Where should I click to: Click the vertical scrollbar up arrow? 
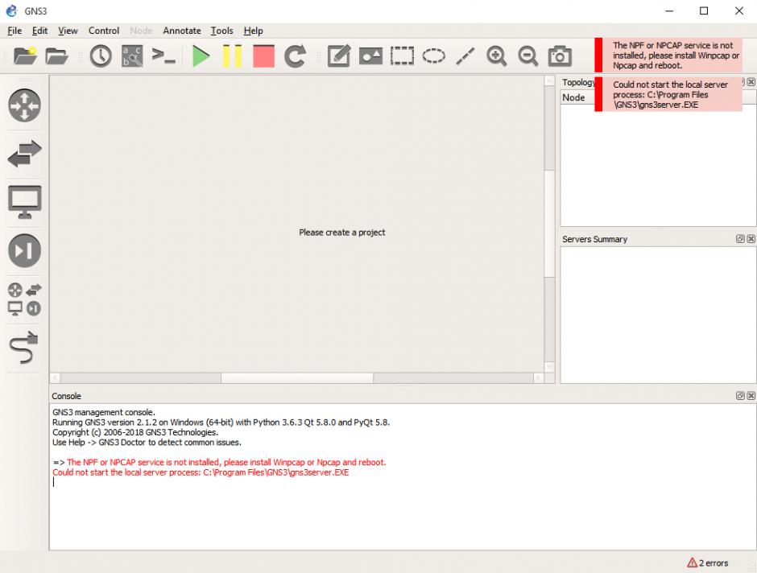point(549,80)
